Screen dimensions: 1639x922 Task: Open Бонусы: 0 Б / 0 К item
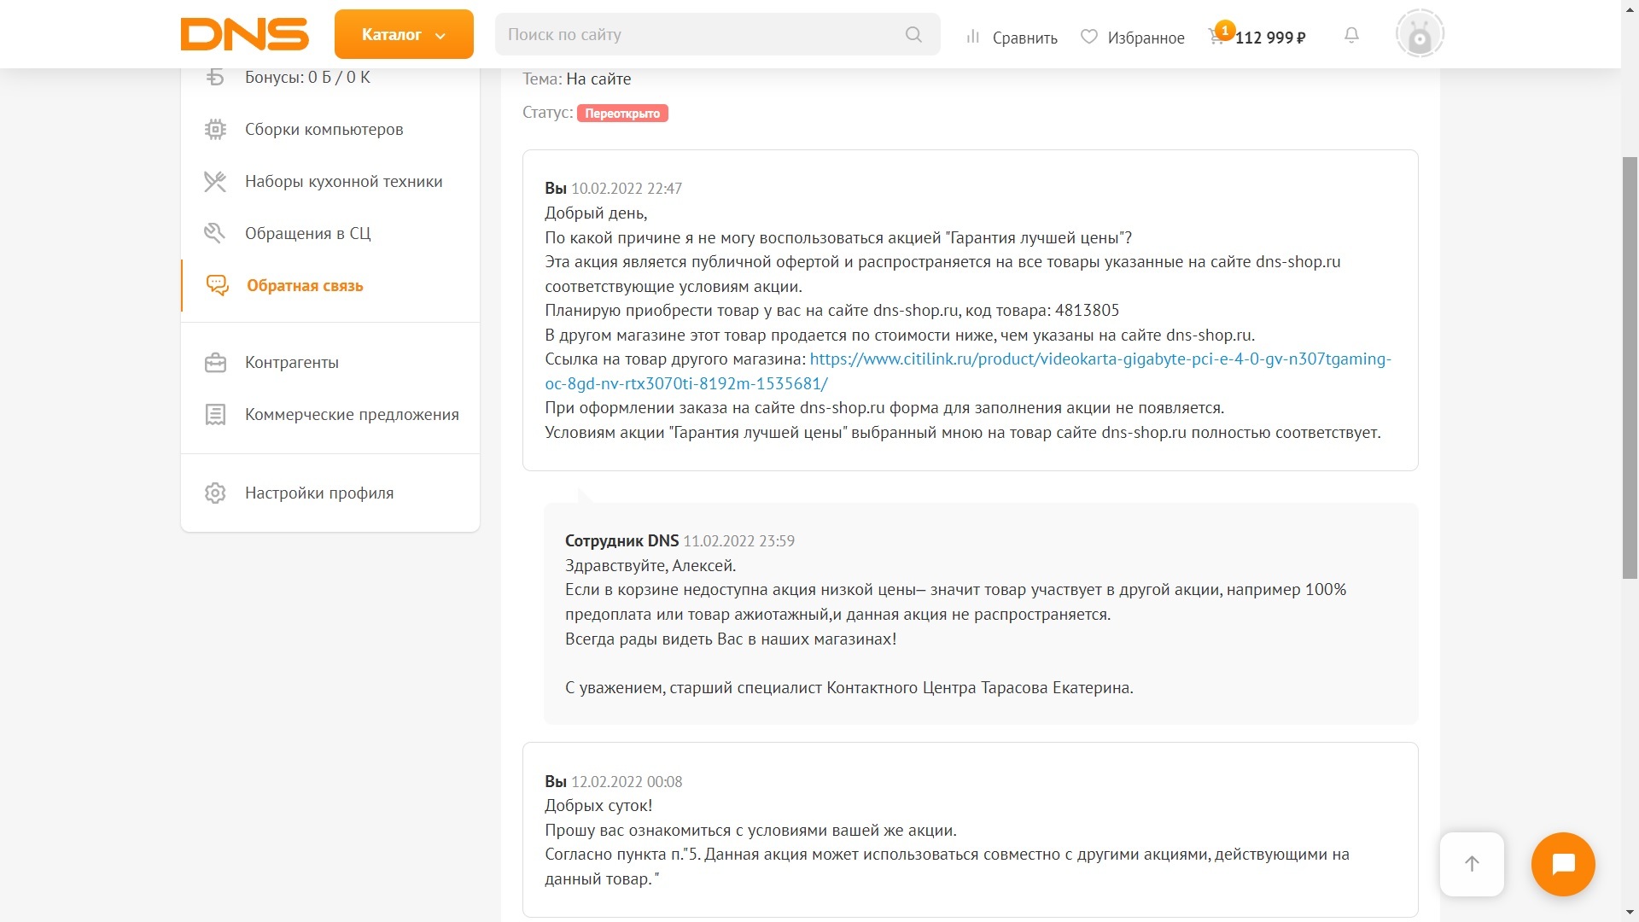coord(307,77)
